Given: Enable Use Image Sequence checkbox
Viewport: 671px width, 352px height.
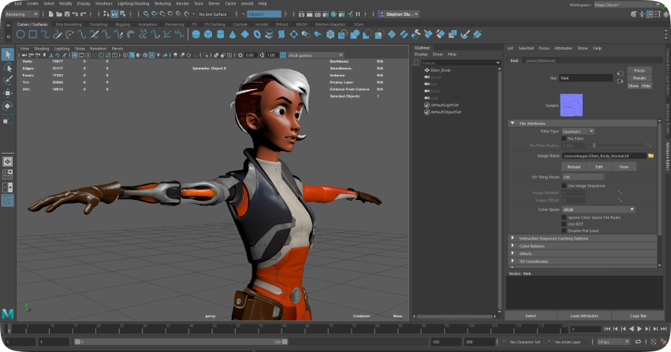Looking at the screenshot, I should [x=564, y=186].
